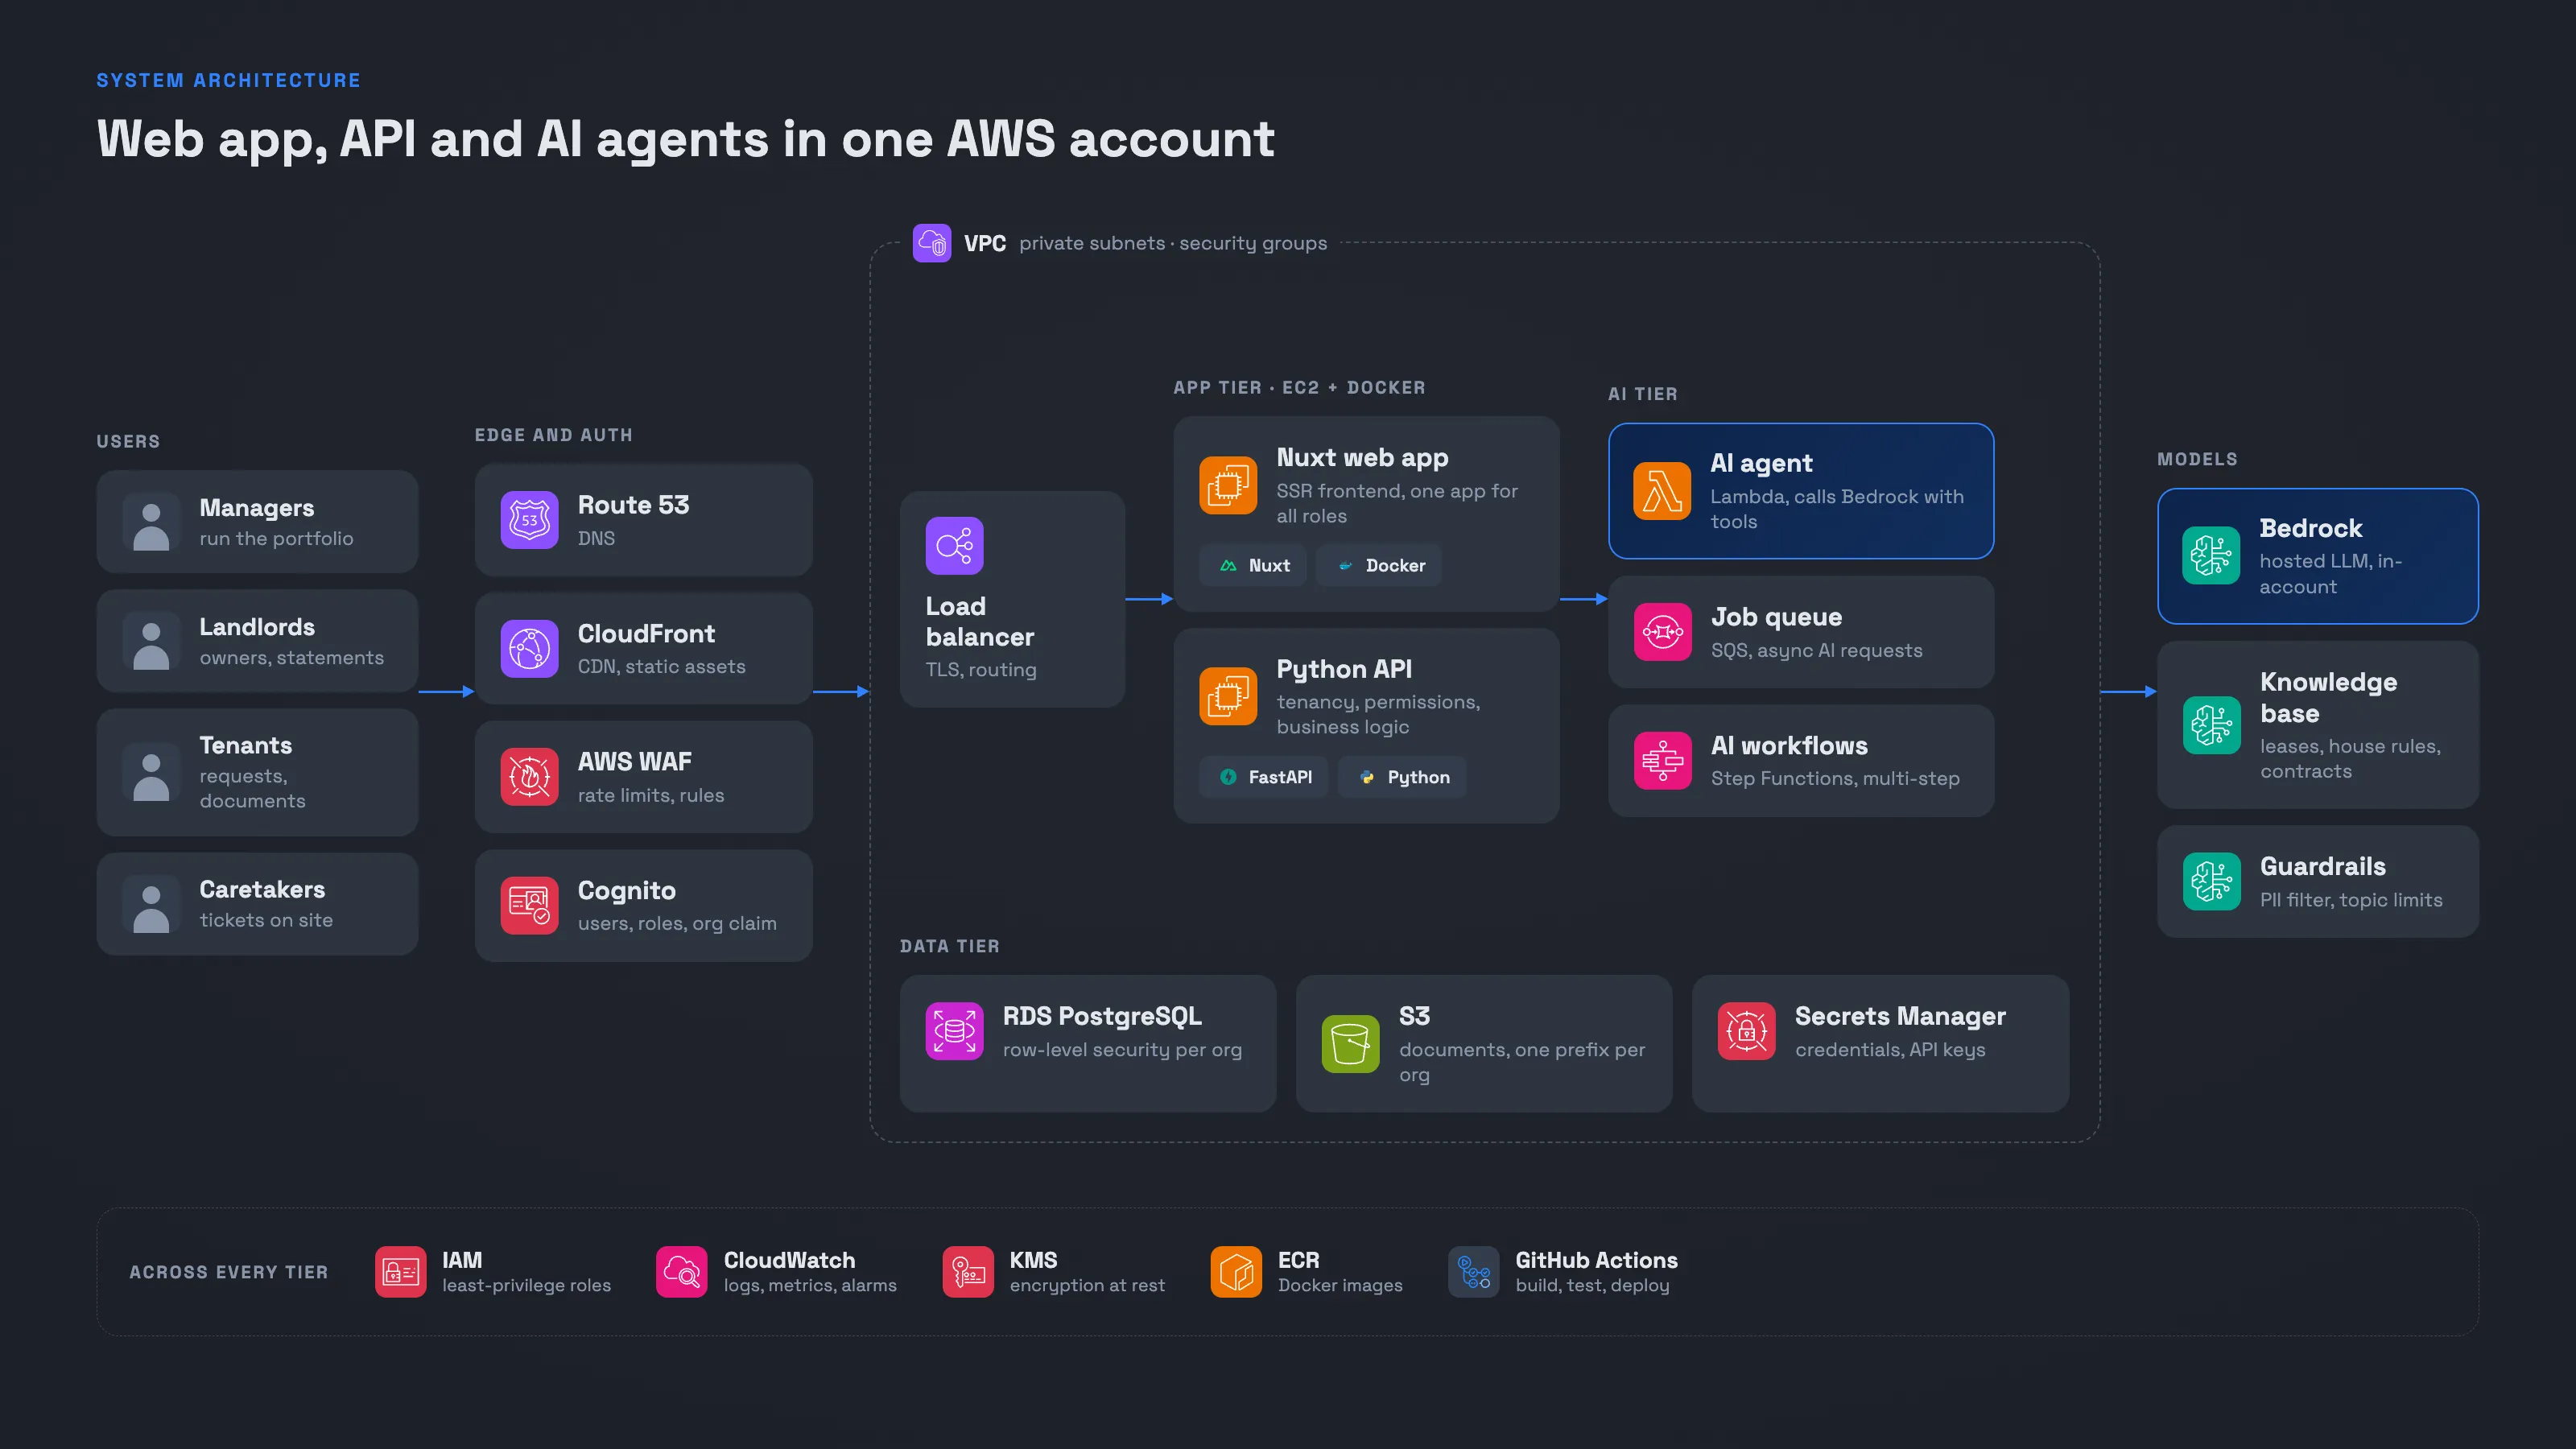
Task: Click the Python API EC2 icon
Action: [x=1228, y=697]
